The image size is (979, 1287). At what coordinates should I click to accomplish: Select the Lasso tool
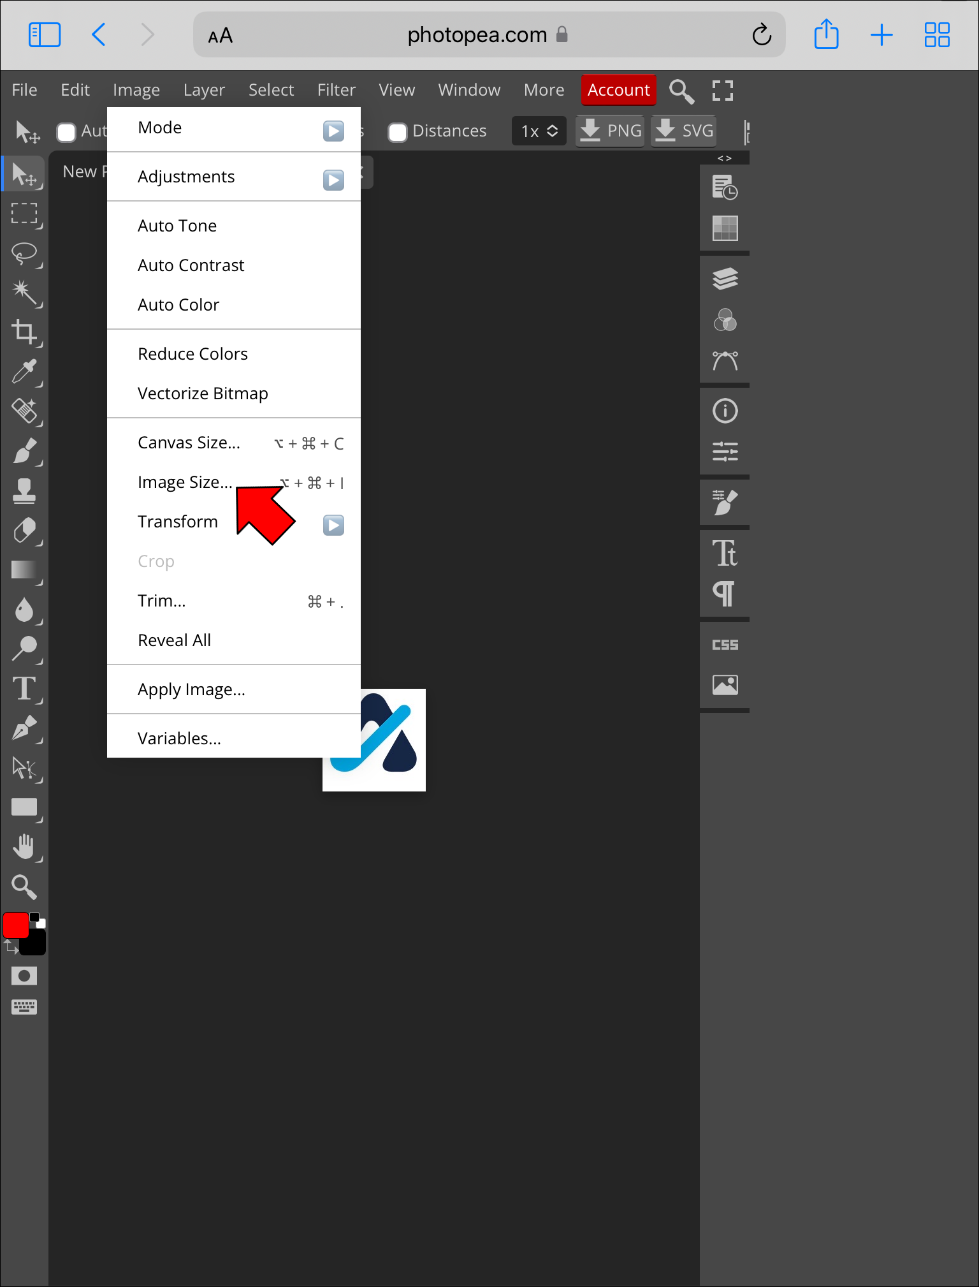click(x=24, y=254)
